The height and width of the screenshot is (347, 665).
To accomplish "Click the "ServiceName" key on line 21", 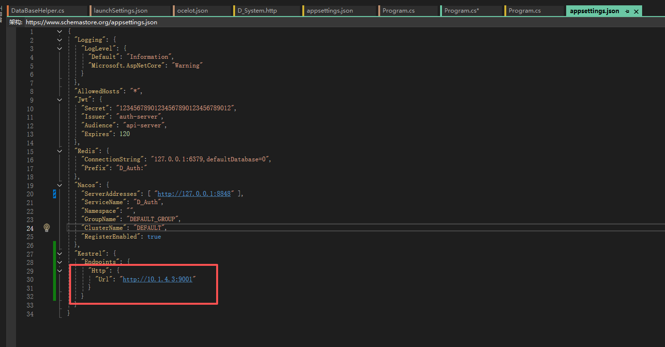I will [104, 202].
